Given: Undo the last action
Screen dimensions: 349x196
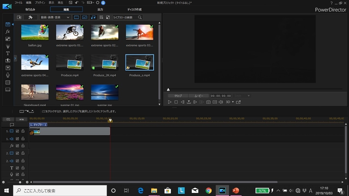Looking at the screenshot, I should (77, 3).
